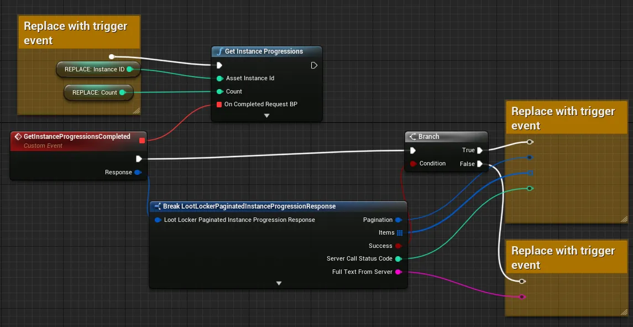Click the exec reroute pin wired to Branch False
Image resolution: width=633 pixels, height=327 pixels.
pyautogui.click(x=522, y=281)
